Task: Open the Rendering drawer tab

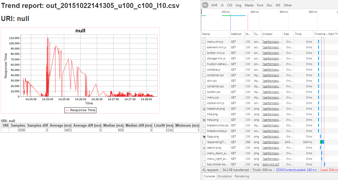Action: 242,176
